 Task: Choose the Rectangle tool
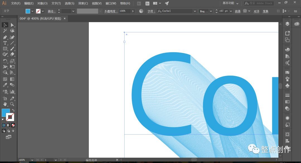click(5, 49)
